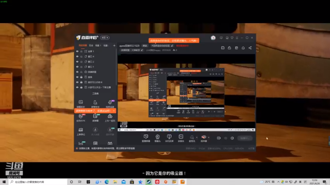
Task: Hide the 窗口 2 source layer
Action: click(77, 62)
